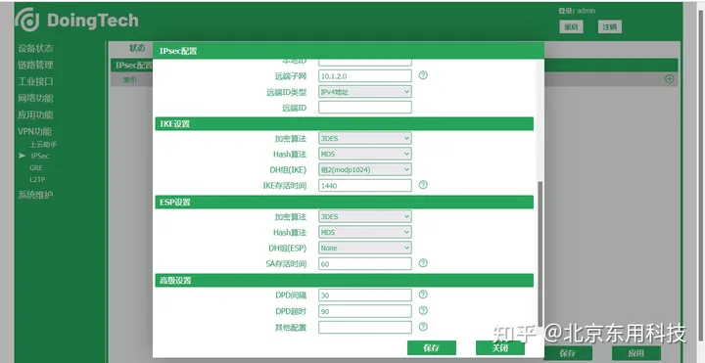705x363 pixels.
Task: Click help icon beside SA存活时间 field
Action: [423, 263]
